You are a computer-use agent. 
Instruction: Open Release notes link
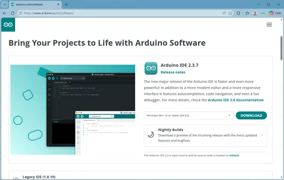[x=173, y=72]
